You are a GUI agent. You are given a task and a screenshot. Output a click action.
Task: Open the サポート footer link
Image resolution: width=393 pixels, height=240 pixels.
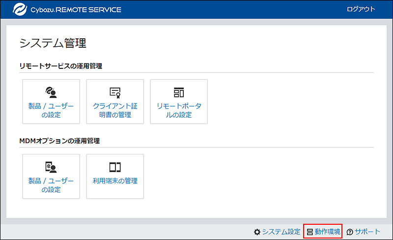(x=367, y=232)
